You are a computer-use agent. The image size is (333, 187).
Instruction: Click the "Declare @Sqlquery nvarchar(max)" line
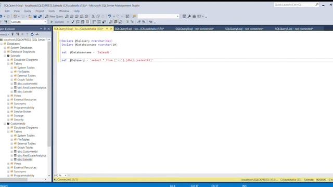click(x=87, y=41)
